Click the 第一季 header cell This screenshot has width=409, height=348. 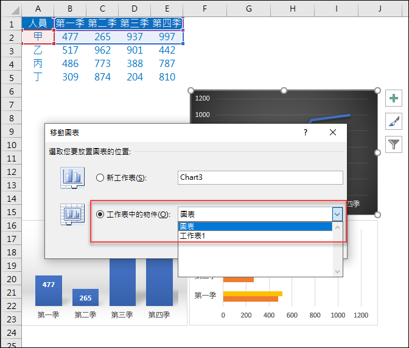click(70, 24)
